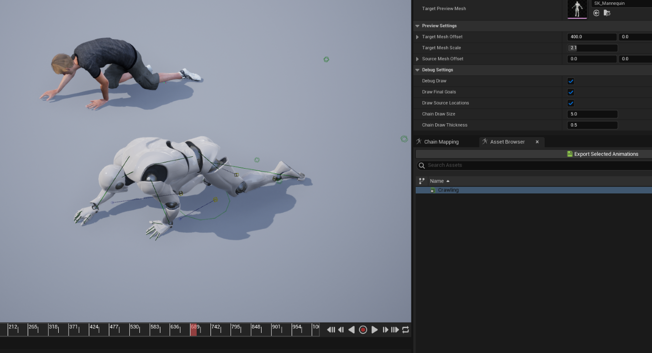Viewport: 652px width, 353px height.
Task: Click the Chain Draw Size label
Action: [x=439, y=114]
